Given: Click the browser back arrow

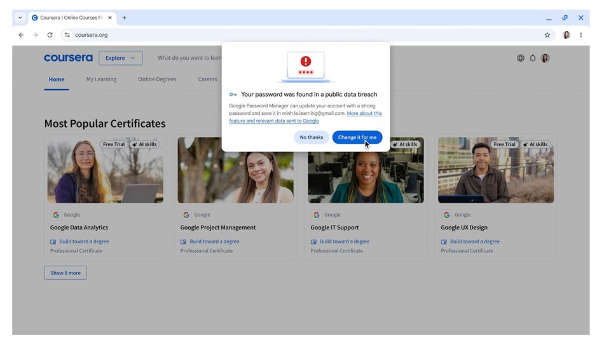Looking at the screenshot, I should [21, 35].
